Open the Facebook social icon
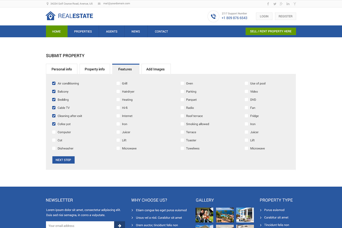The image size is (342, 228). [x=268, y=4]
